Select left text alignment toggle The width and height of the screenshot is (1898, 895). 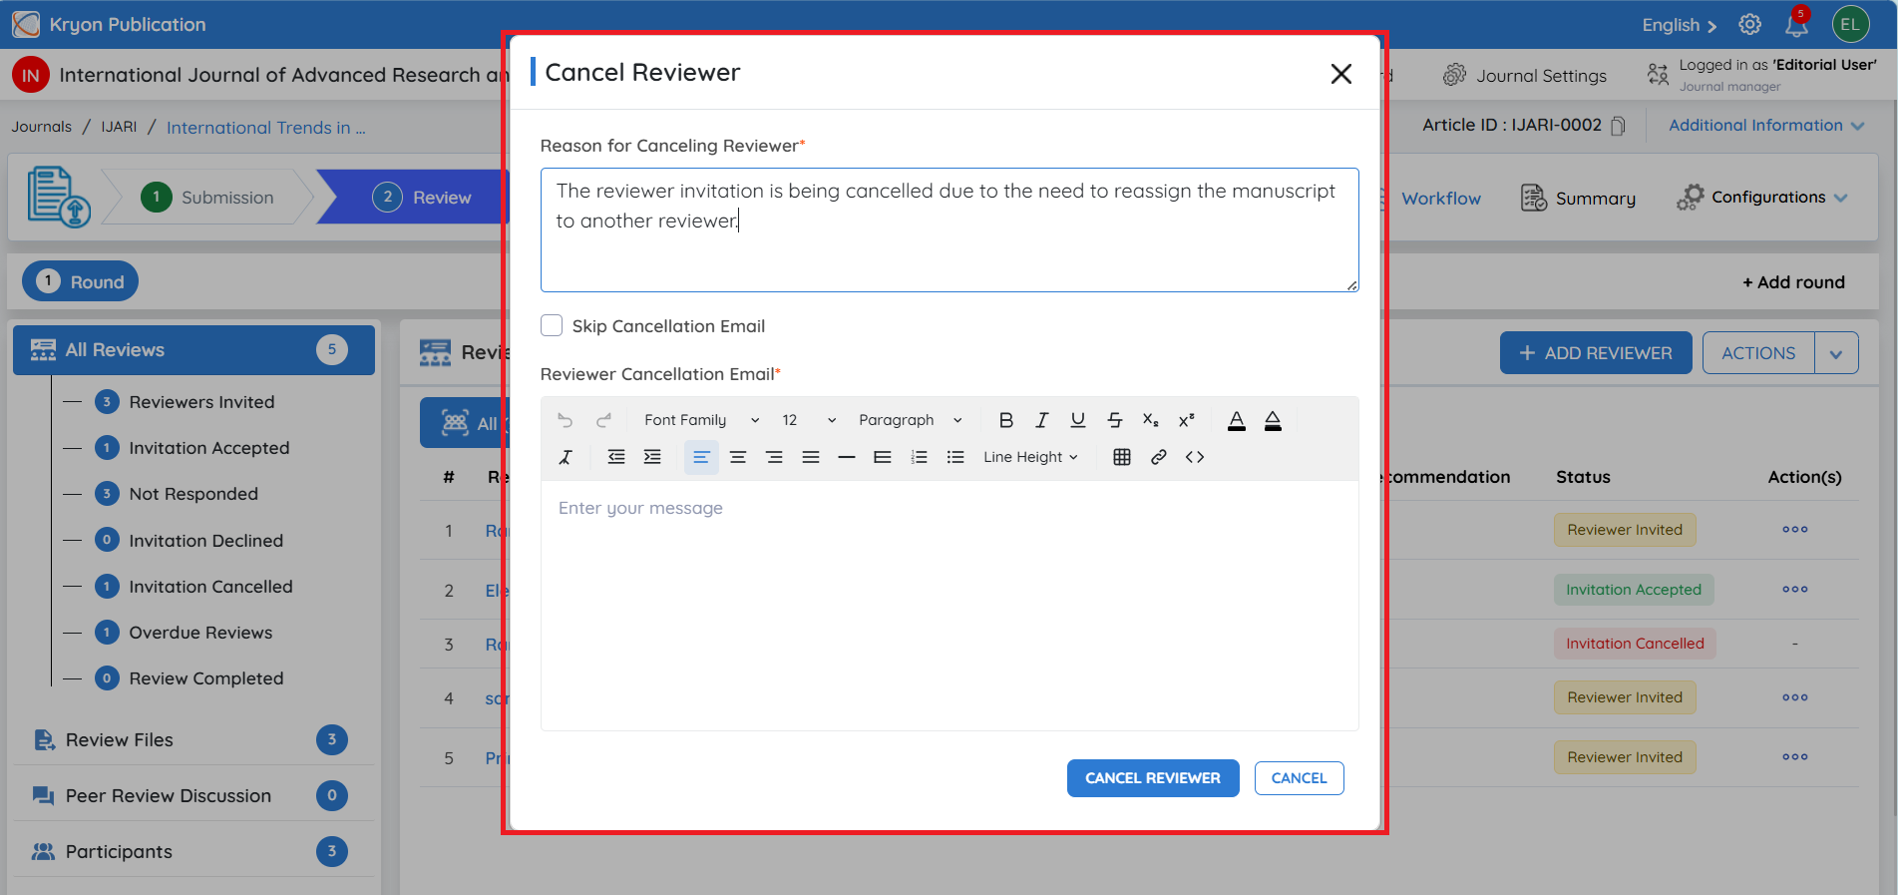tap(701, 457)
